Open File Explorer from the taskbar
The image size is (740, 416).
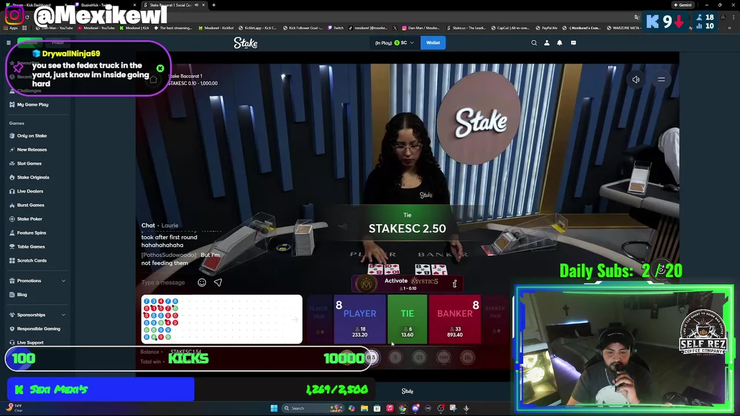364,408
